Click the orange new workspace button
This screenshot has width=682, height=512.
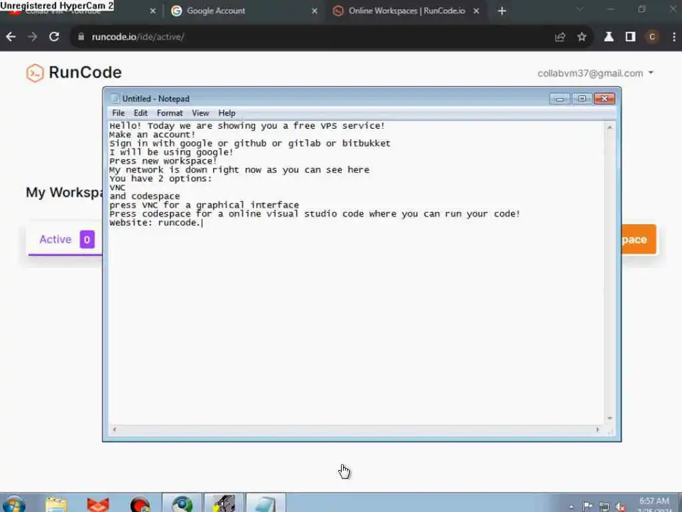point(638,239)
